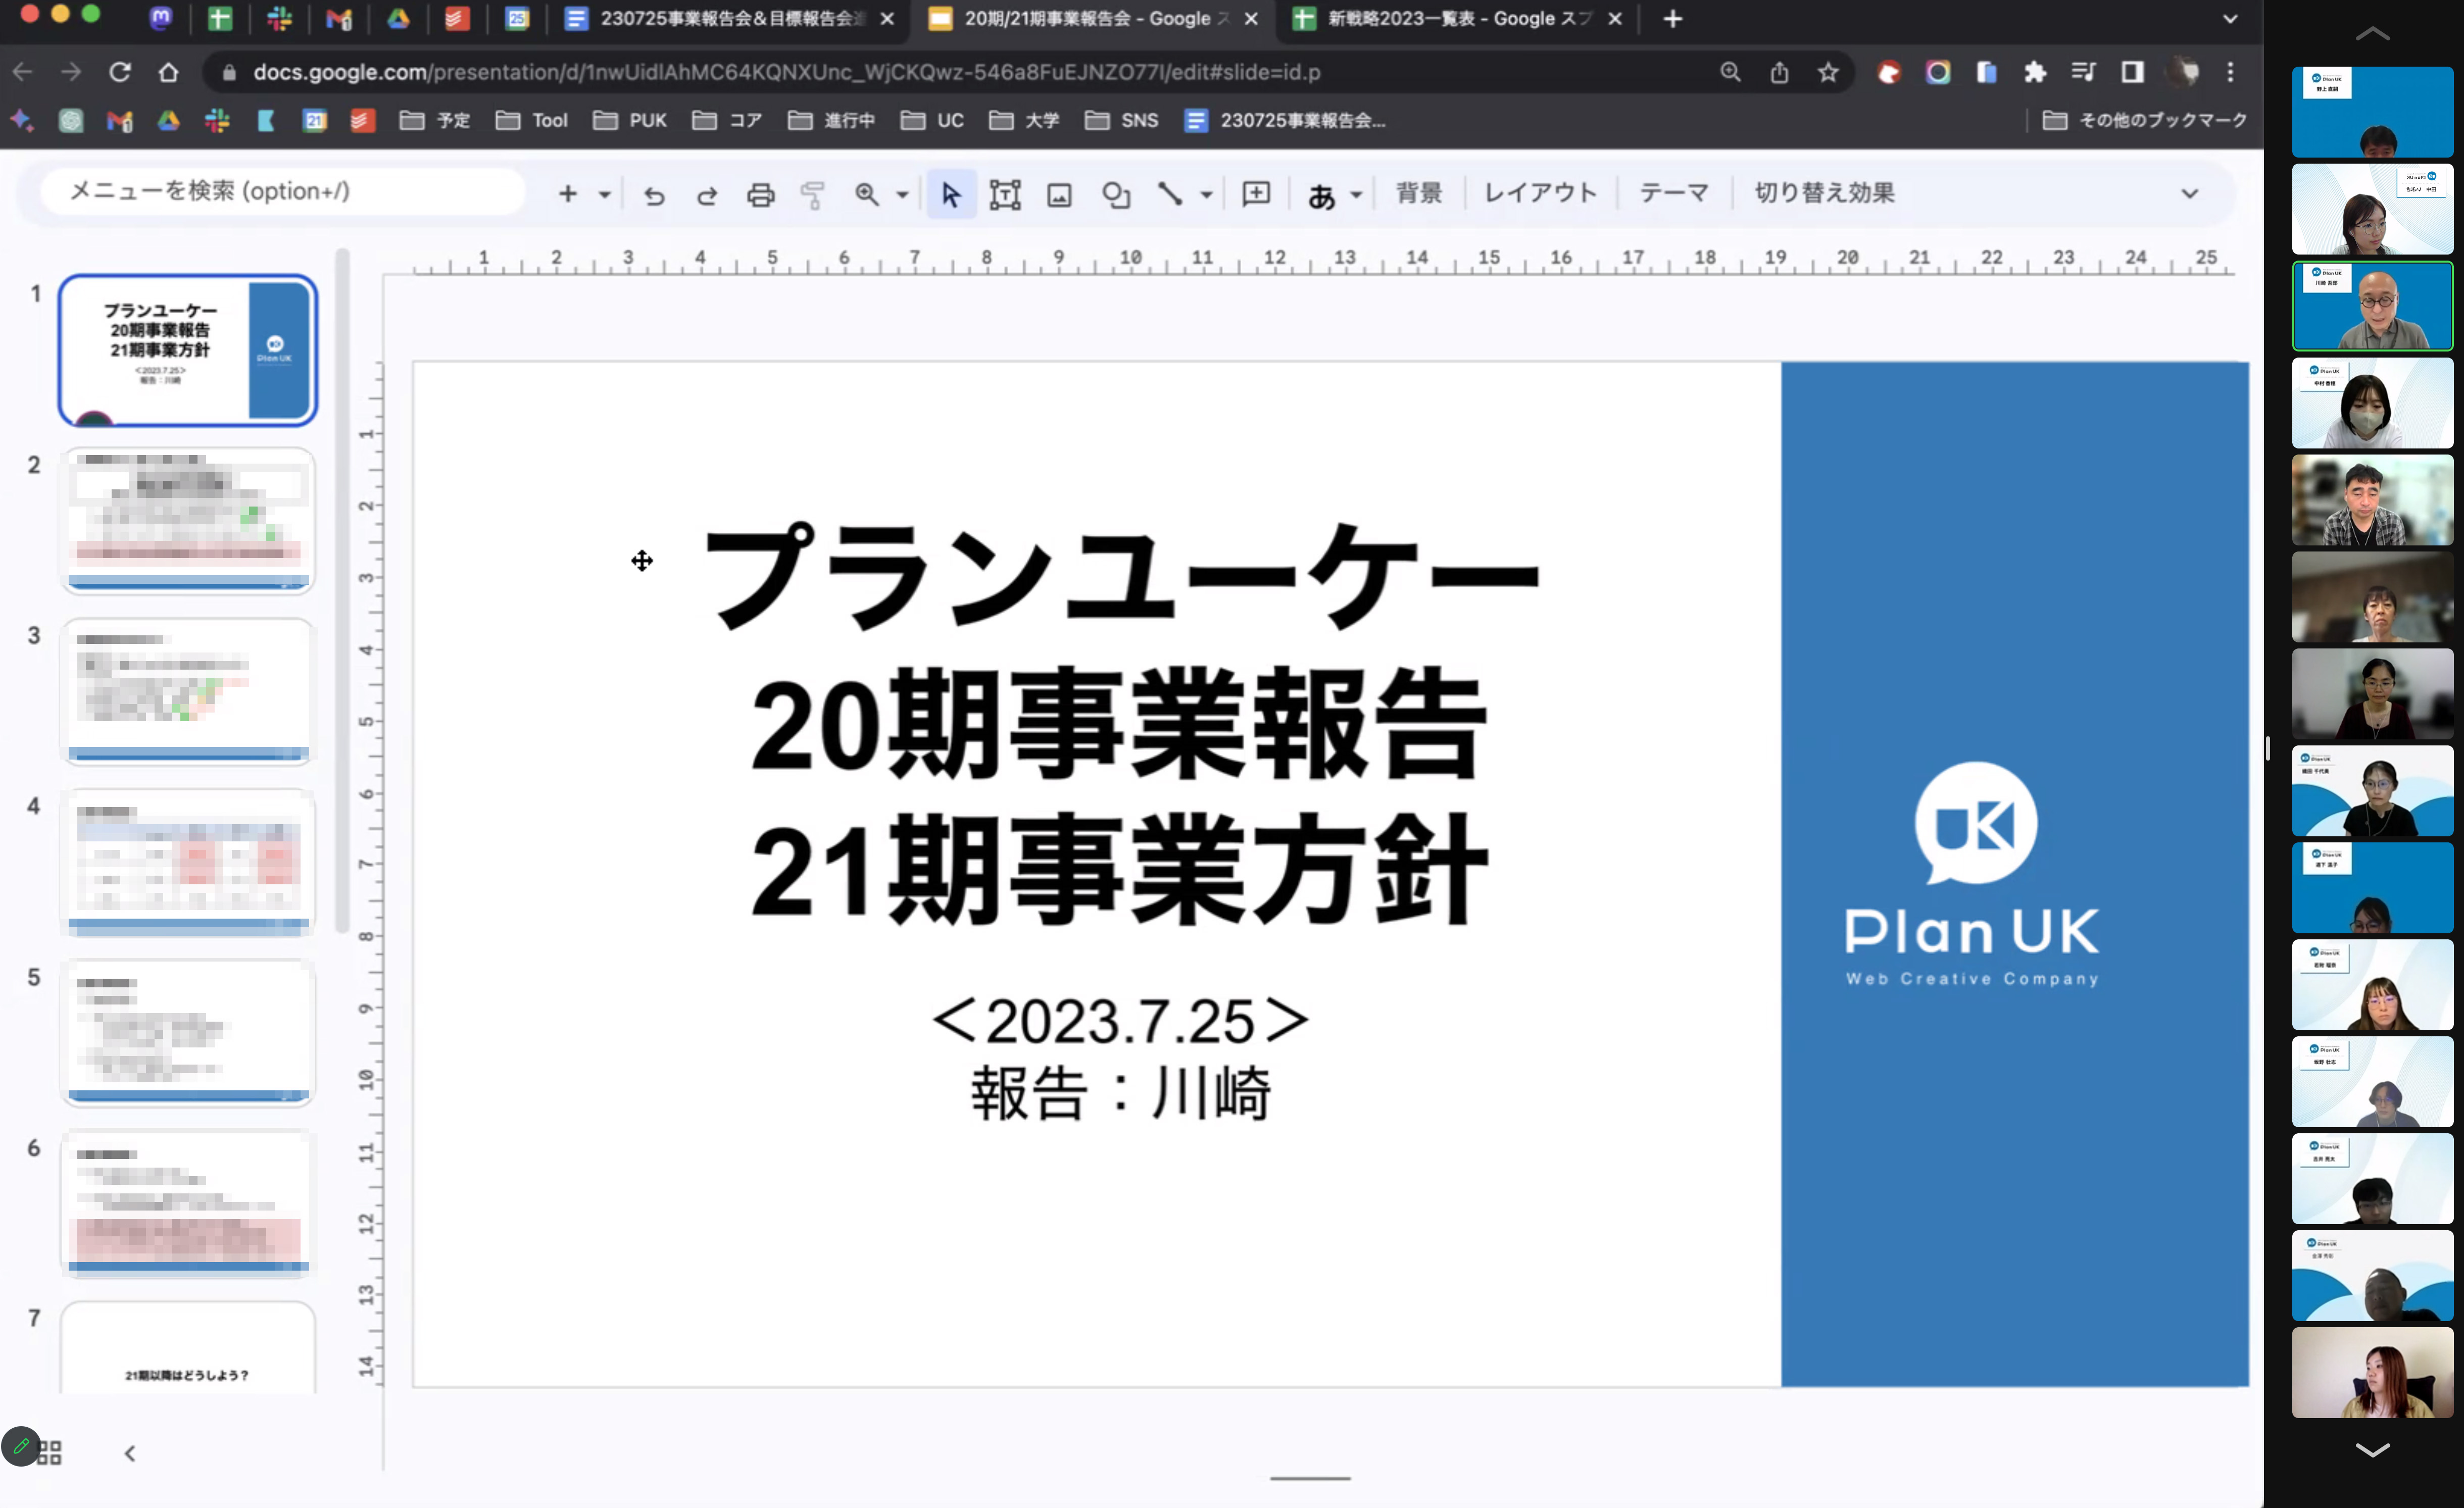
Task: Click the 報告：川崎 text on the slide
Action: 1121,1093
